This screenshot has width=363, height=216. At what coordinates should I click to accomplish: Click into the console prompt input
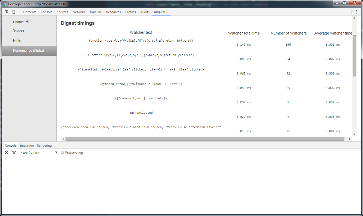click(x=183, y=159)
